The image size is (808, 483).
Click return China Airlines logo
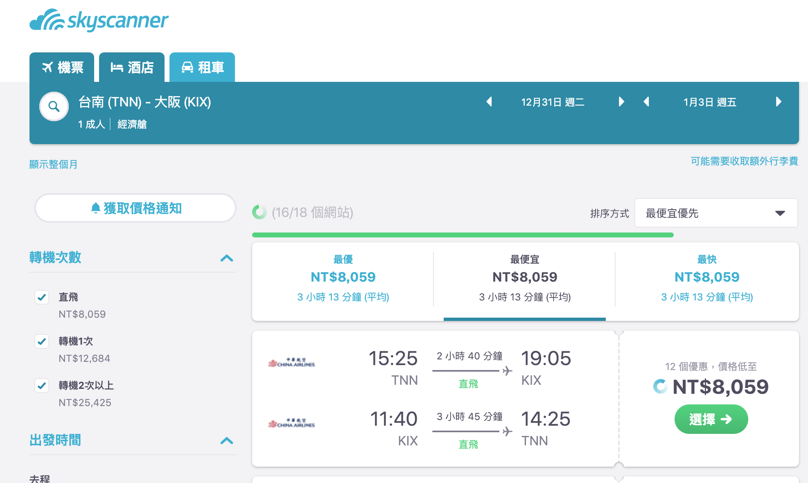click(x=291, y=423)
